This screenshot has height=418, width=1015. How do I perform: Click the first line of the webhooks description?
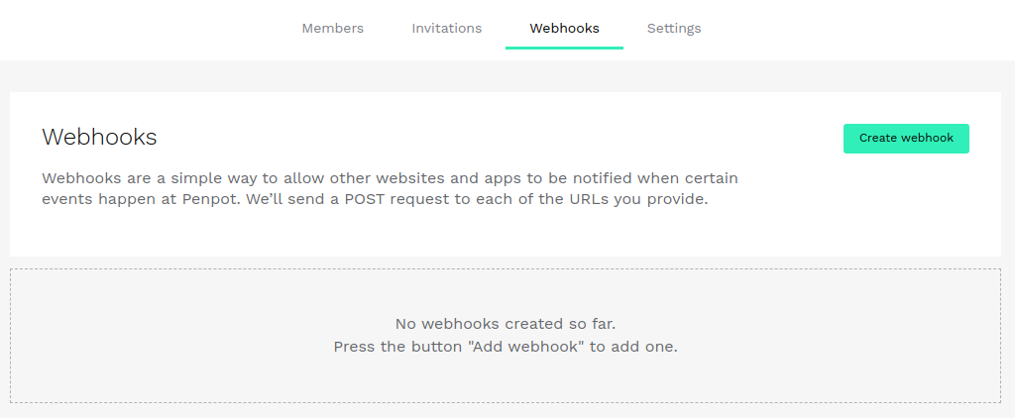coord(390,179)
